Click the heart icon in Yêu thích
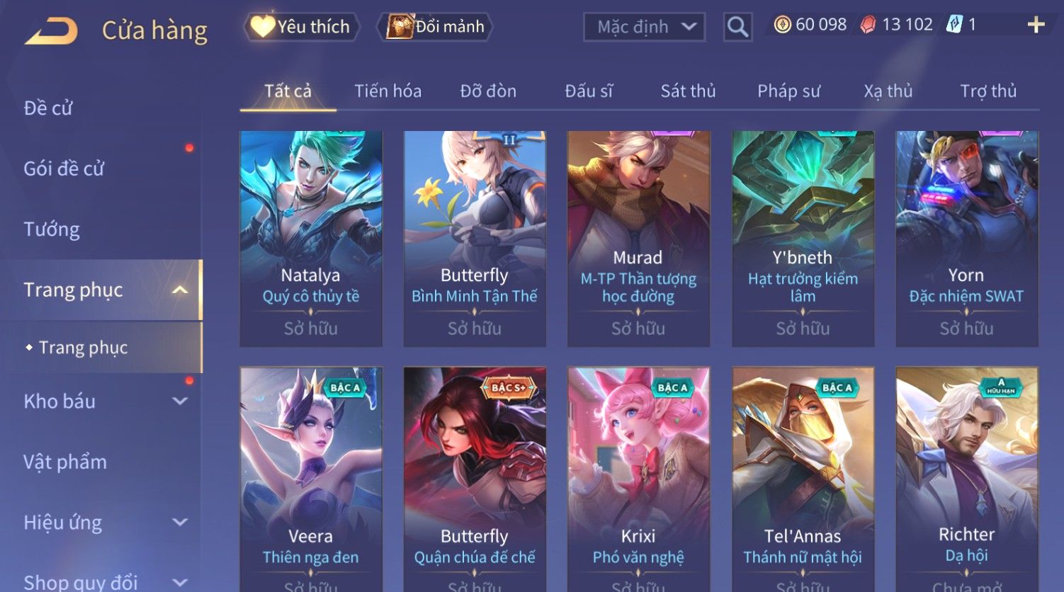This screenshot has height=592, width=1064. click(x=262, y=27)
